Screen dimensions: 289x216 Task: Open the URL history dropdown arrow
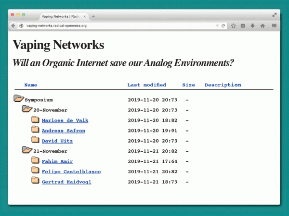pos(217,25)
